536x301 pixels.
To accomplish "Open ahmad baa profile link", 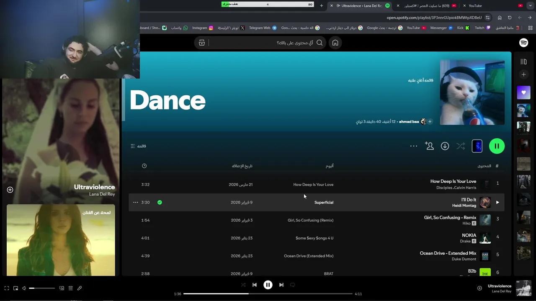I will 409,122.
